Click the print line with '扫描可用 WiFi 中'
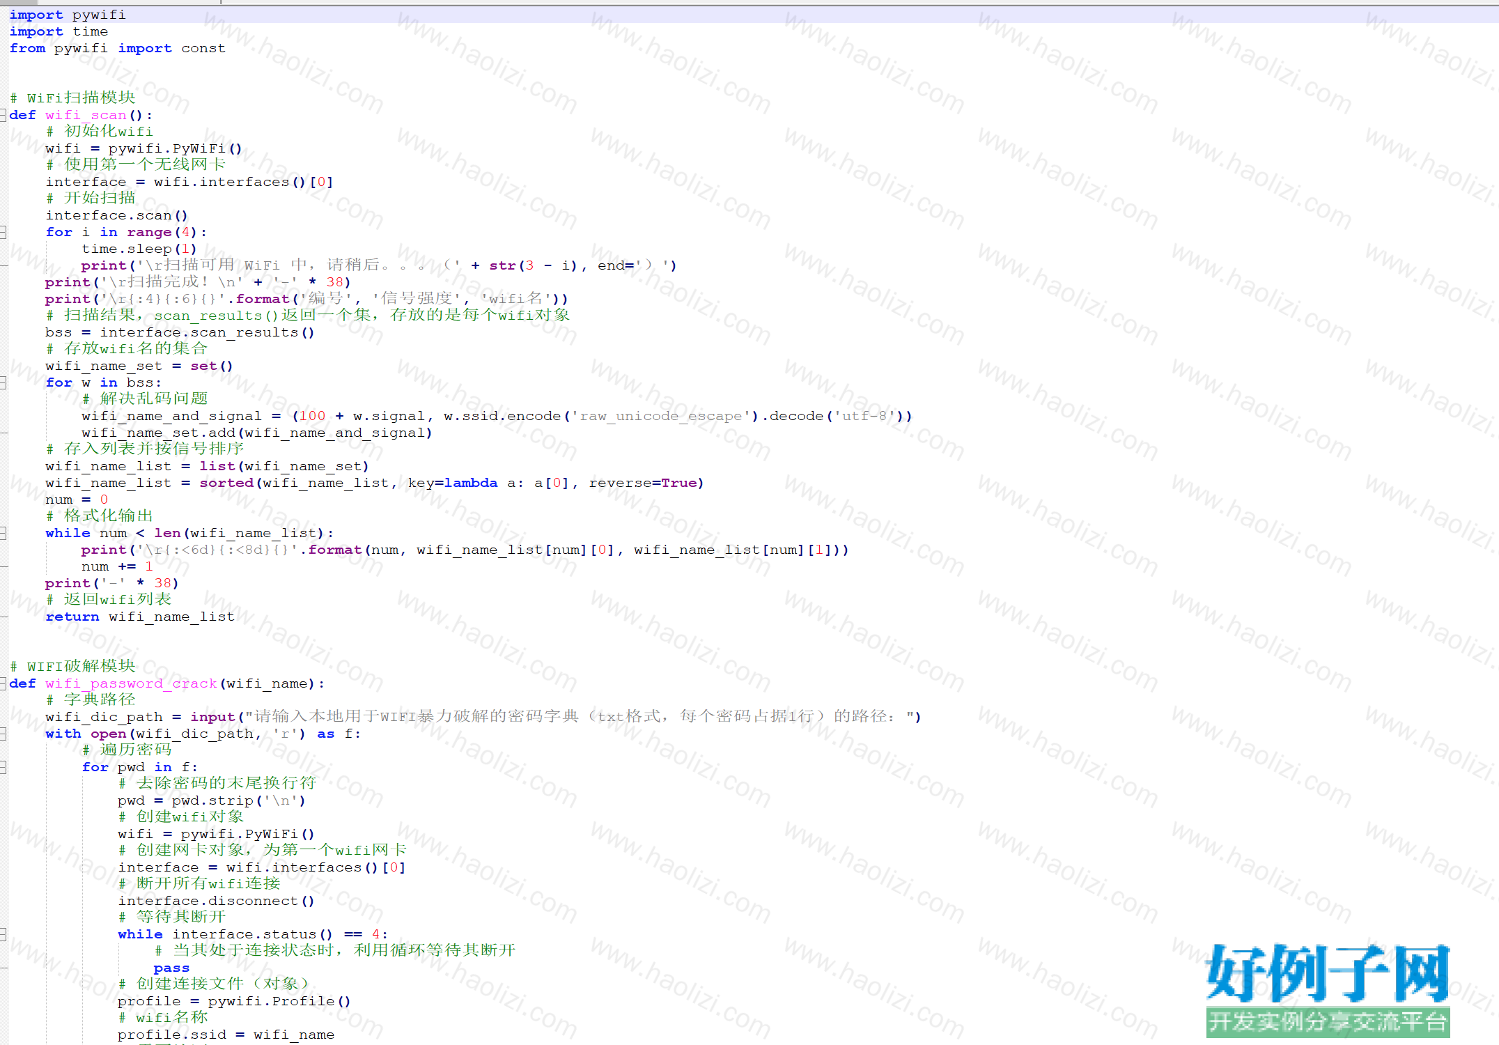 [379, 265]
